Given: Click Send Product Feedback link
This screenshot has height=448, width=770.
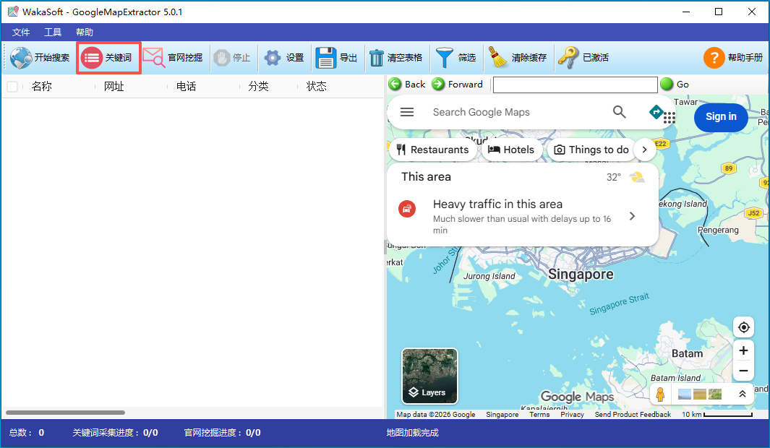Looking at the screenshot, I should click(x=633, y=415).
